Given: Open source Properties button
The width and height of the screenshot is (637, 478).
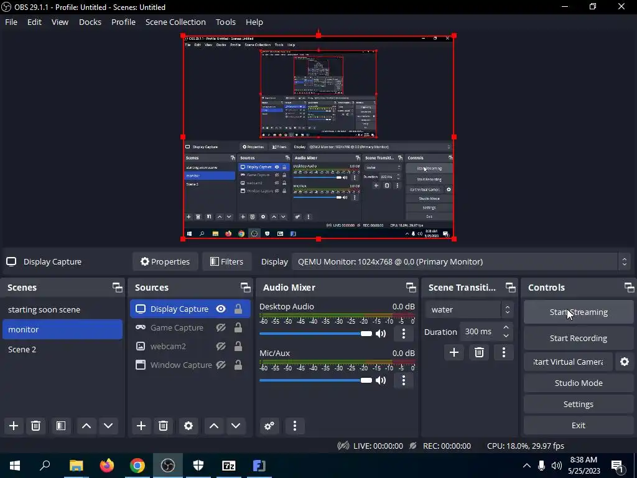Looking at the screenshot, I should (x=165, y=262).
